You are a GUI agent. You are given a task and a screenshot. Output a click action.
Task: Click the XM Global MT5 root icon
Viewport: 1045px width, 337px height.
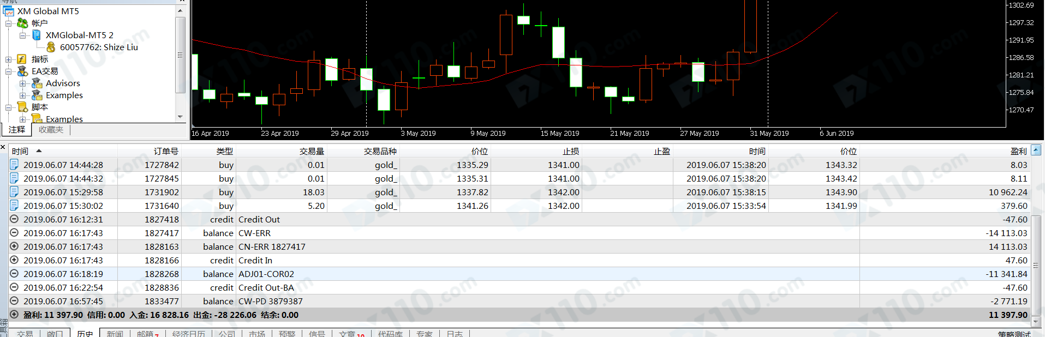pos(9,11)
